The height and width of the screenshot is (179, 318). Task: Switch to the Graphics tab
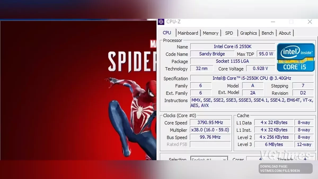(x=248, y=33)
